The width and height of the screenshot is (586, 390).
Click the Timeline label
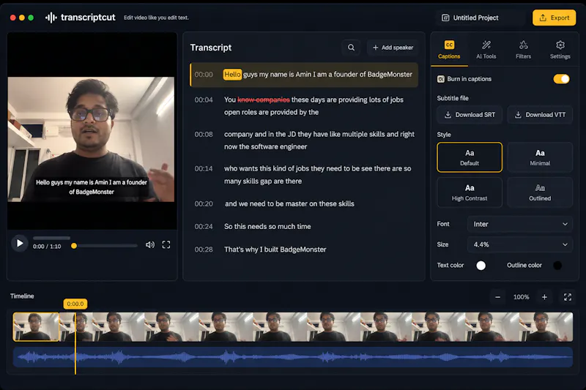coord(22,296)
